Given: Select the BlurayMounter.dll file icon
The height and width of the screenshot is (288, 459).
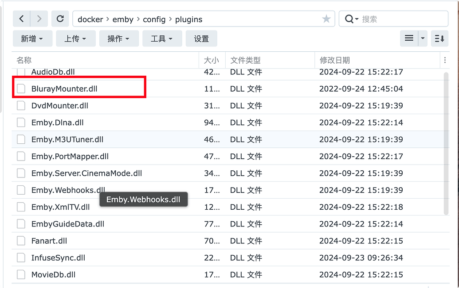Looking at the screenshot, I should (x=21, y=88).
